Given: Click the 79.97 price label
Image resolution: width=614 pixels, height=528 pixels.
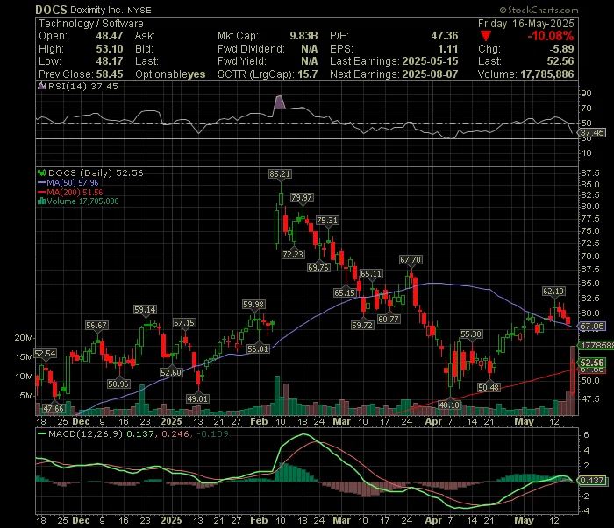Looking at the screenshot, I should pyautogui.click(x=302, y=197).
